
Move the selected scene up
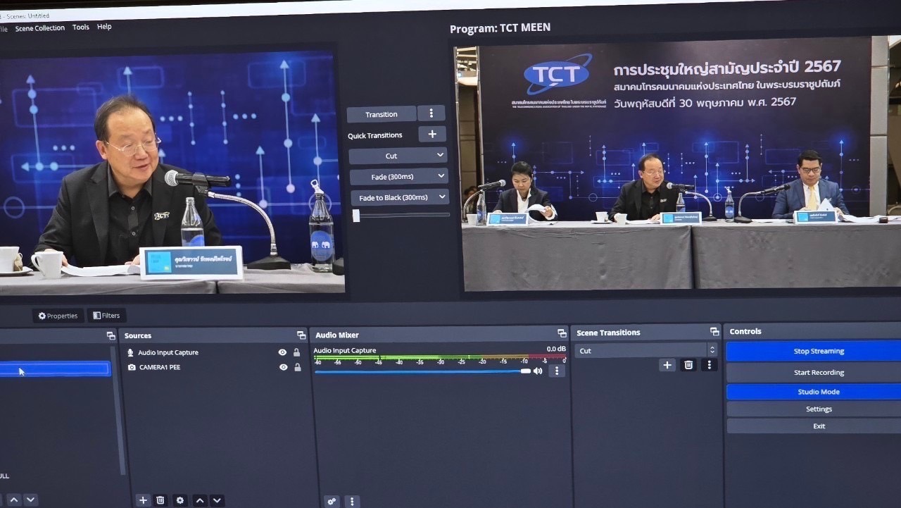13,500
